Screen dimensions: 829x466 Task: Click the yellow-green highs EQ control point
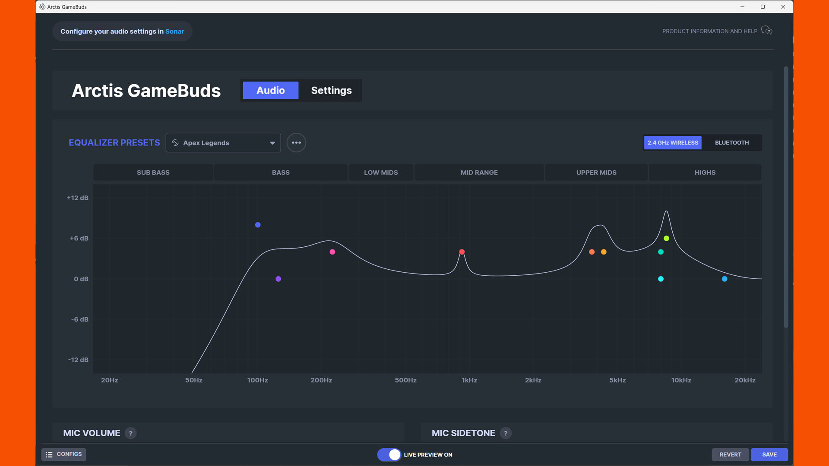click(x=666, y=238)
